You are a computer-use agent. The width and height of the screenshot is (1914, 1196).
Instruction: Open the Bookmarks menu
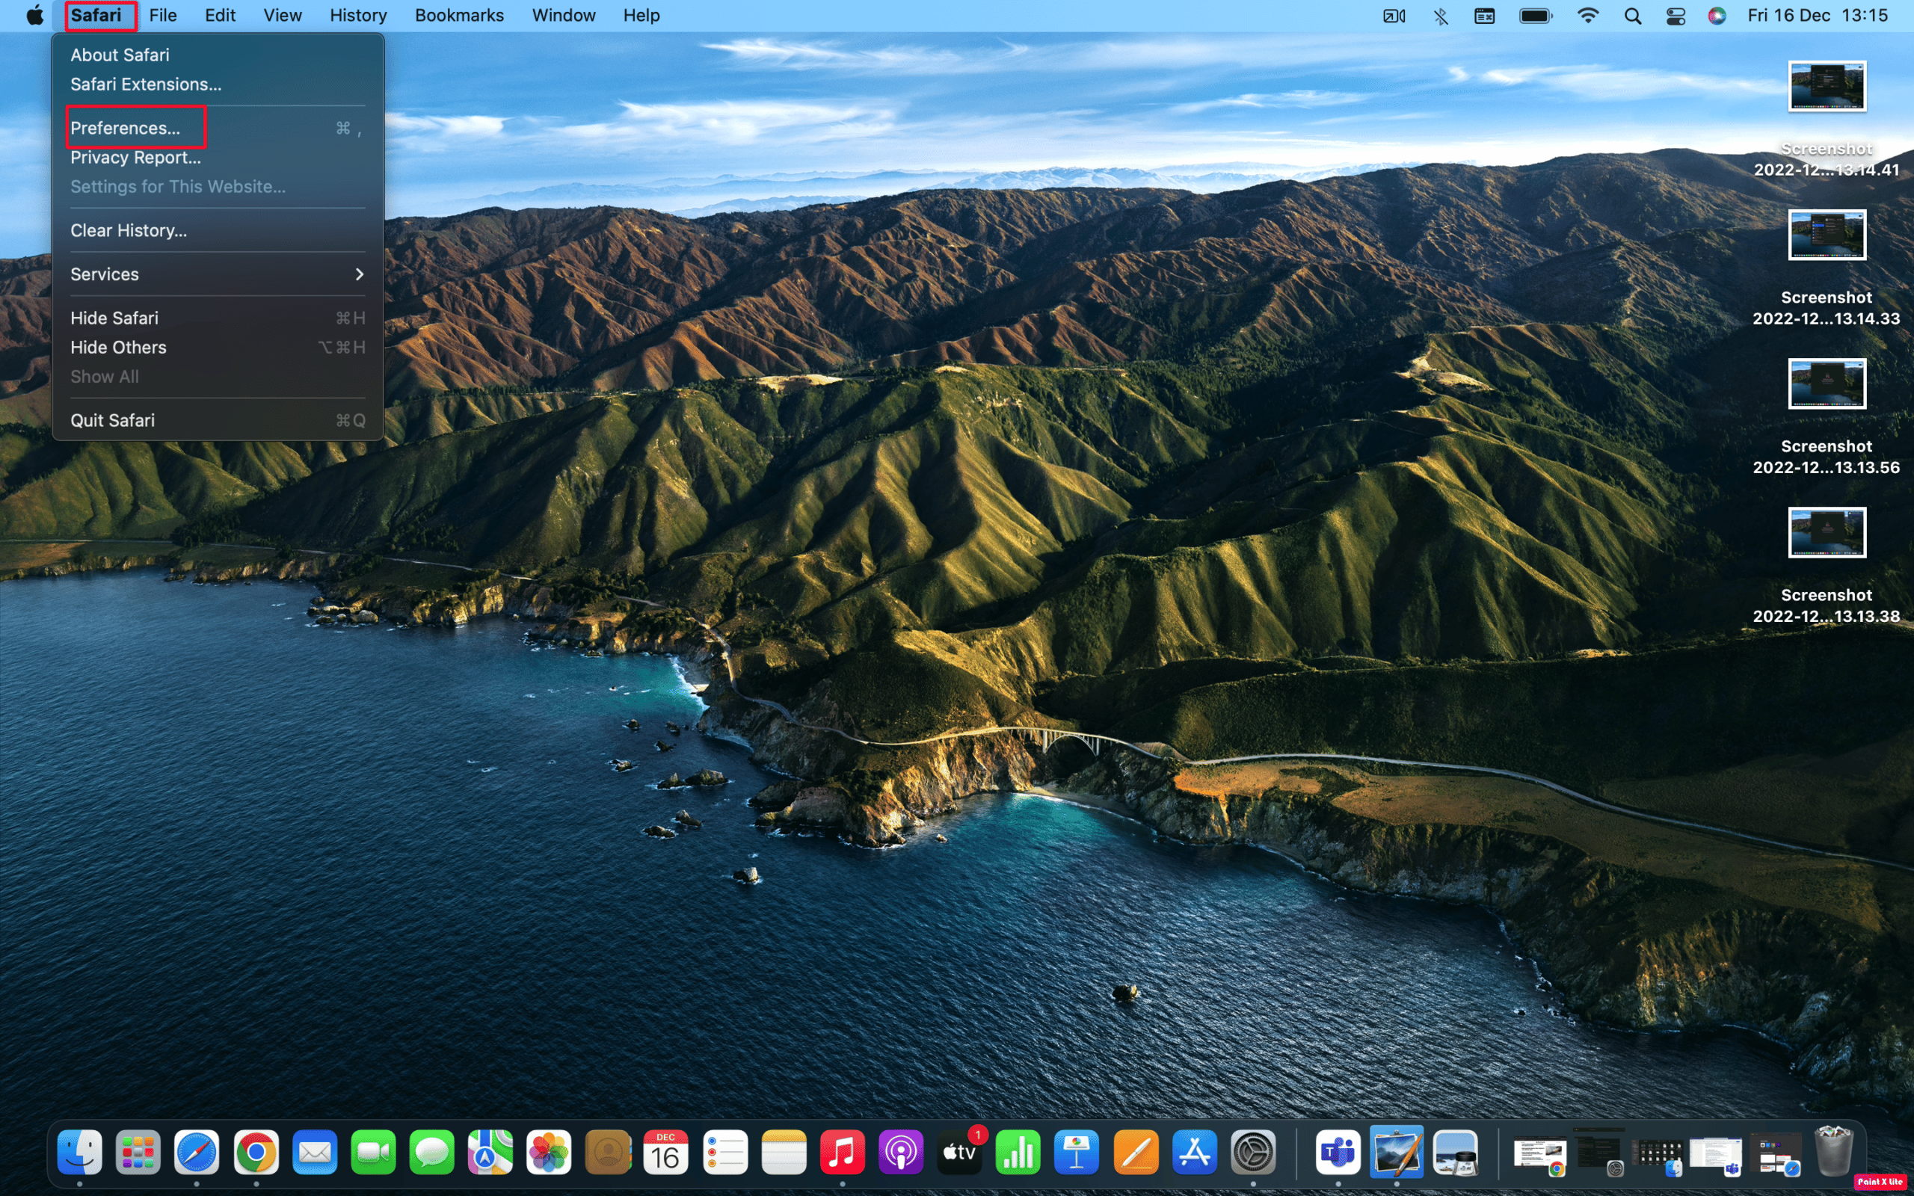click(459, 16)
